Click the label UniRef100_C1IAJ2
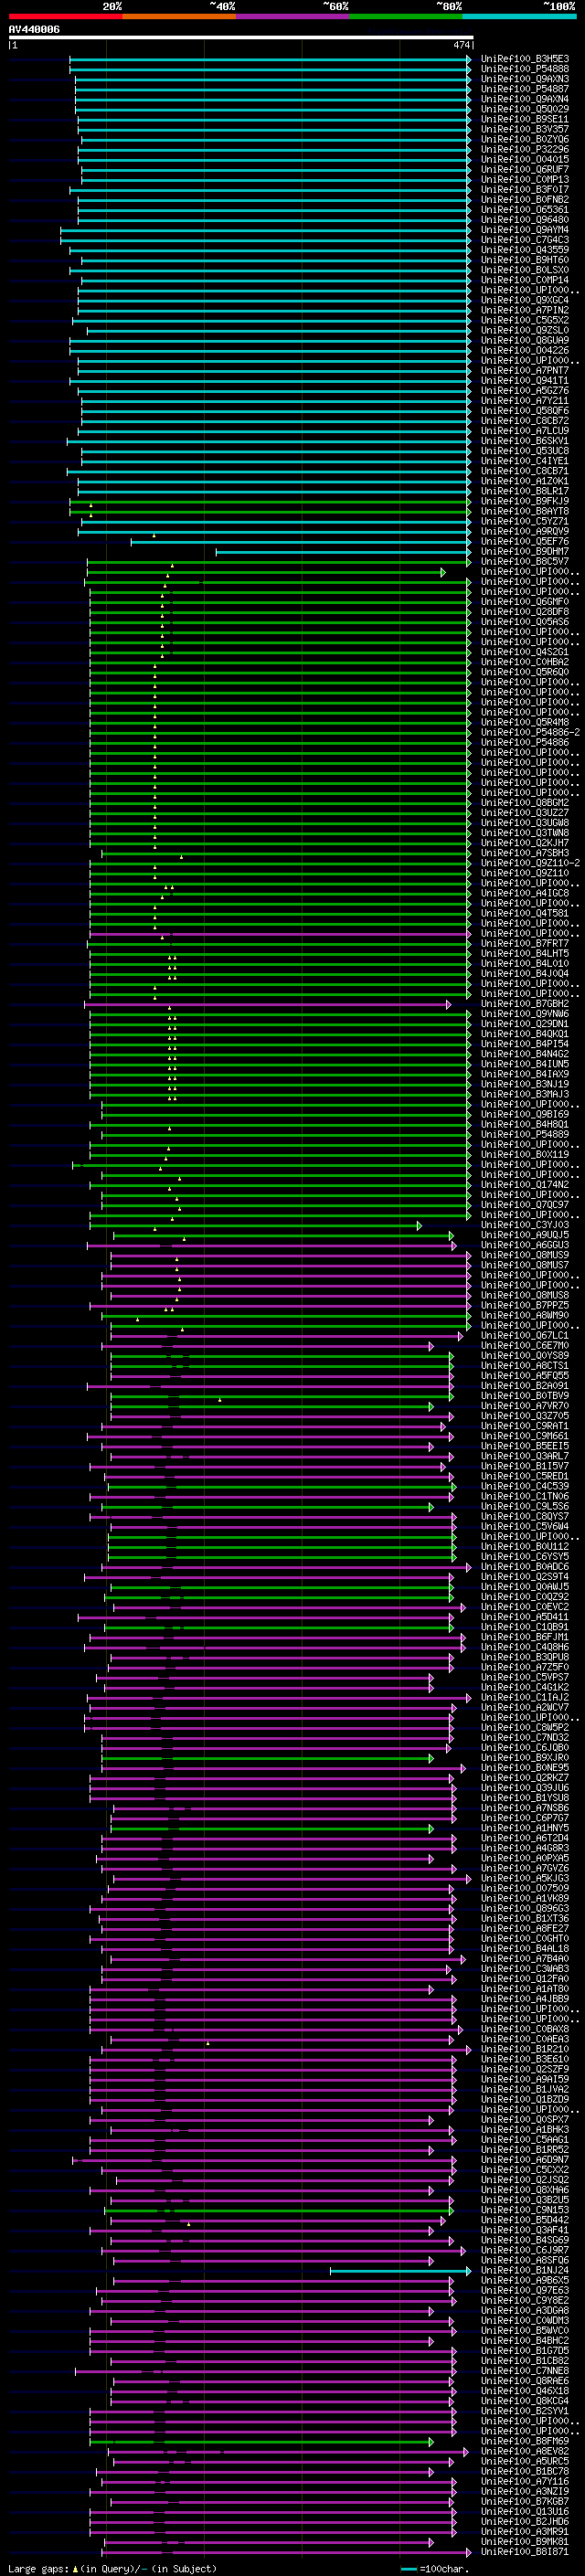This screenshot has height=2576, width=585. pyautogui.click(x=525, y=1697)
